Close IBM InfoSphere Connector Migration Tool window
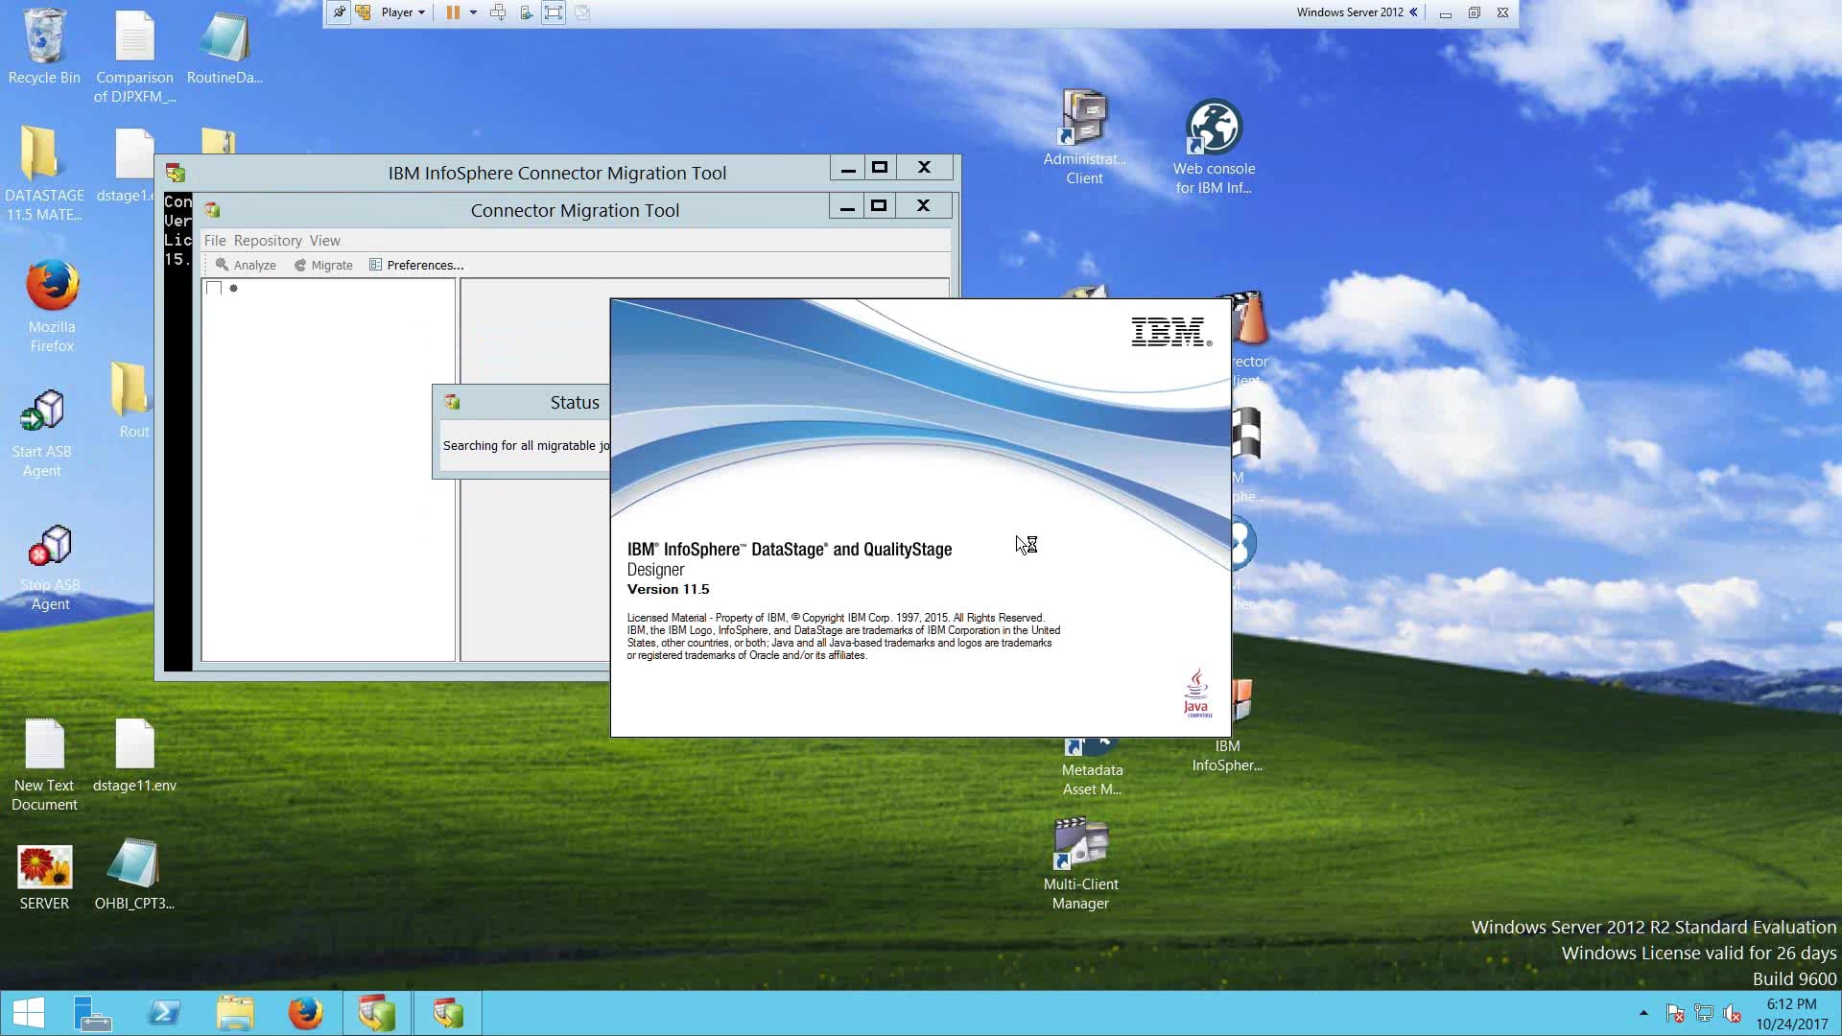 [924, 168]
